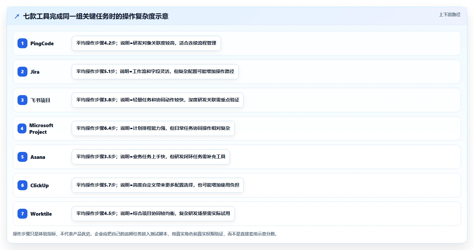
Task: Click the number 7 badge for Worktile
Action: 22,214
